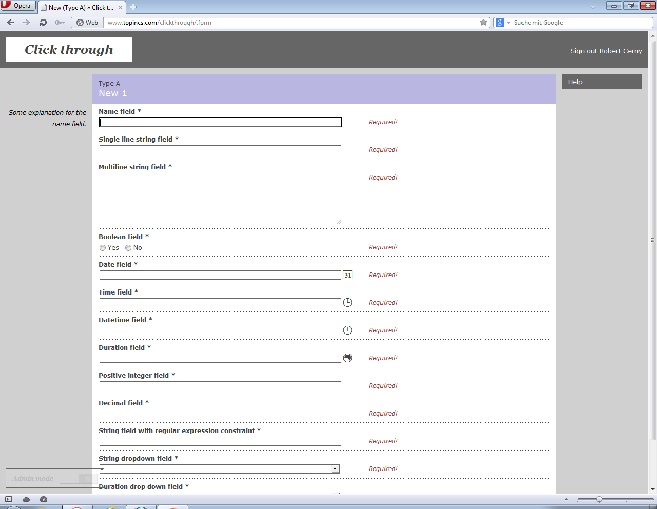Image resolution: width=657 pixels, height=509 pixels.
Task: Select No for the Boolean field
Action: [x=128, y=248]
